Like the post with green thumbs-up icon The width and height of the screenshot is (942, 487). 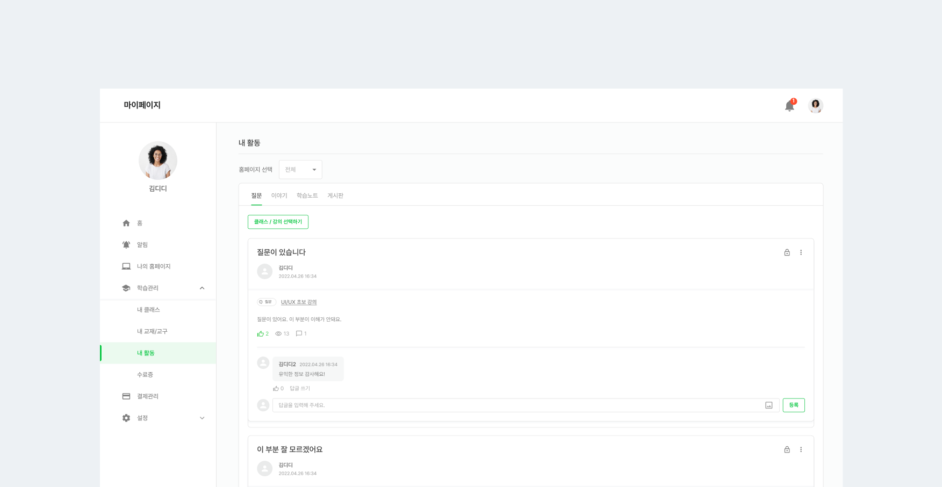[261, 333]
